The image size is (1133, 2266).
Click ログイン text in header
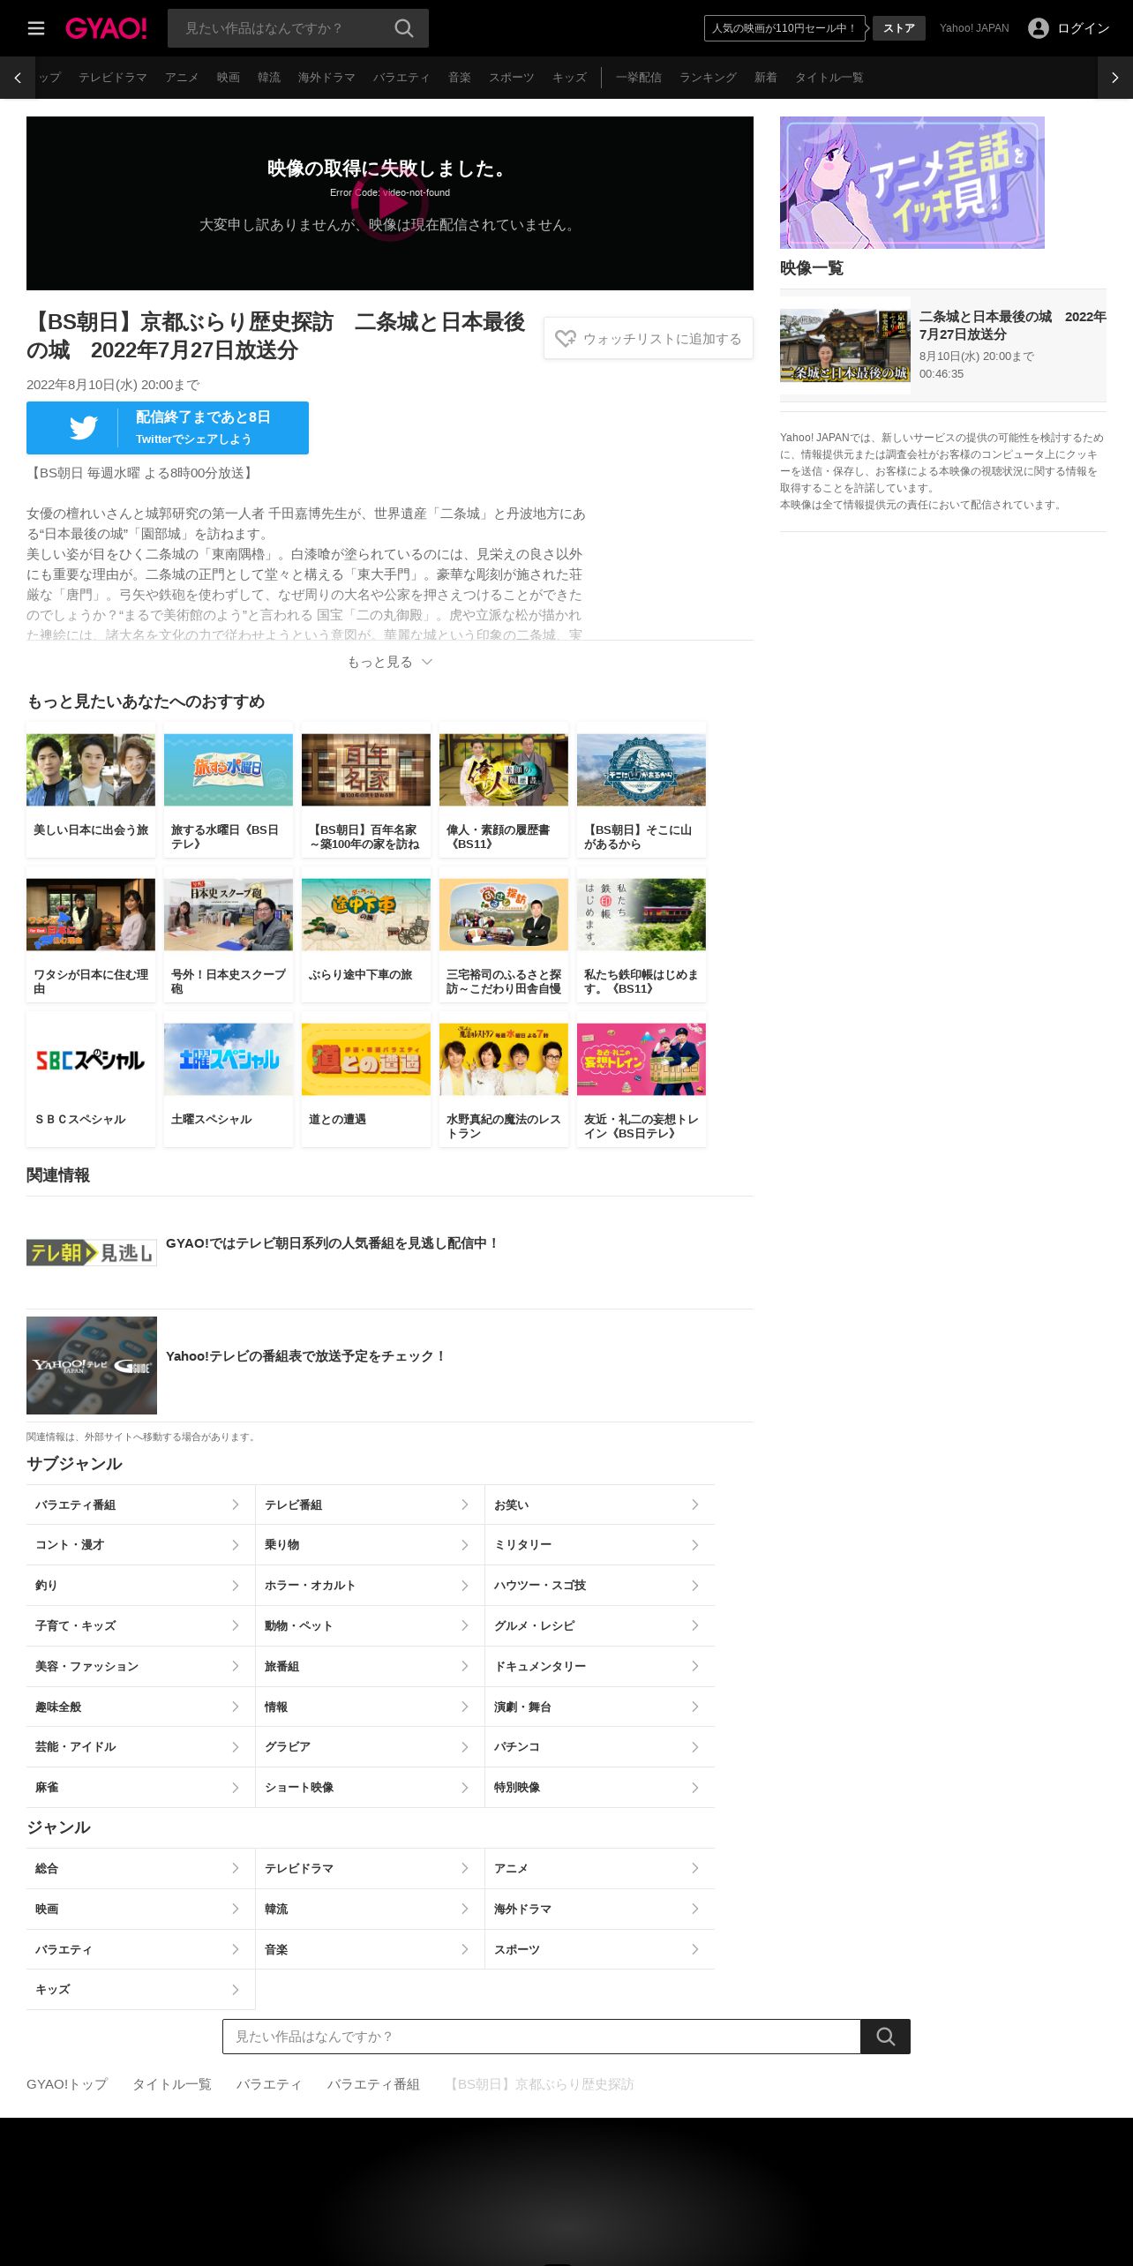(1084, 28)
